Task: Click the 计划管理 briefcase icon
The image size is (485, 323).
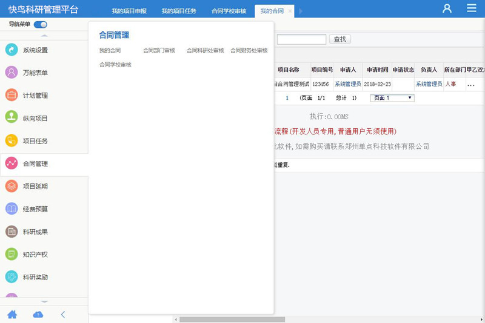Action: (12, 95)
